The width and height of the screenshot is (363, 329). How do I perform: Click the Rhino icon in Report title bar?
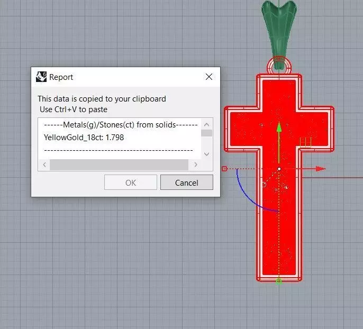[x=41, y=77]
